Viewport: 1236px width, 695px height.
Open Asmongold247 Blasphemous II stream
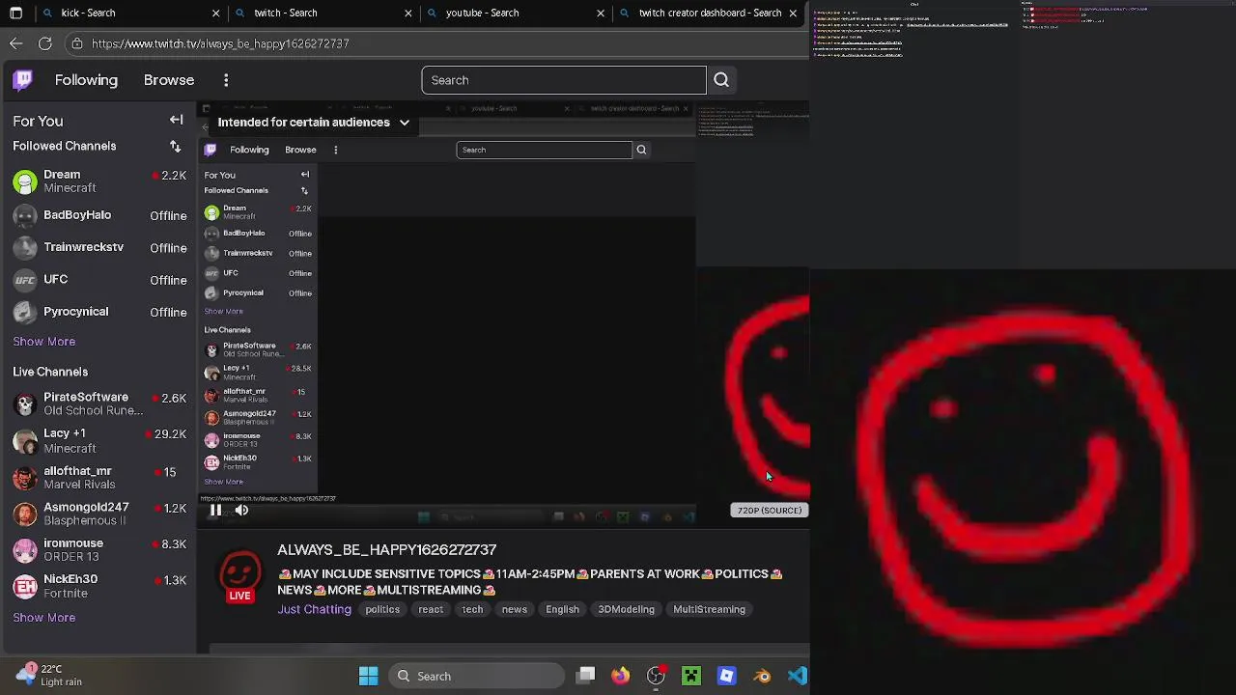[x=99, y=514]
